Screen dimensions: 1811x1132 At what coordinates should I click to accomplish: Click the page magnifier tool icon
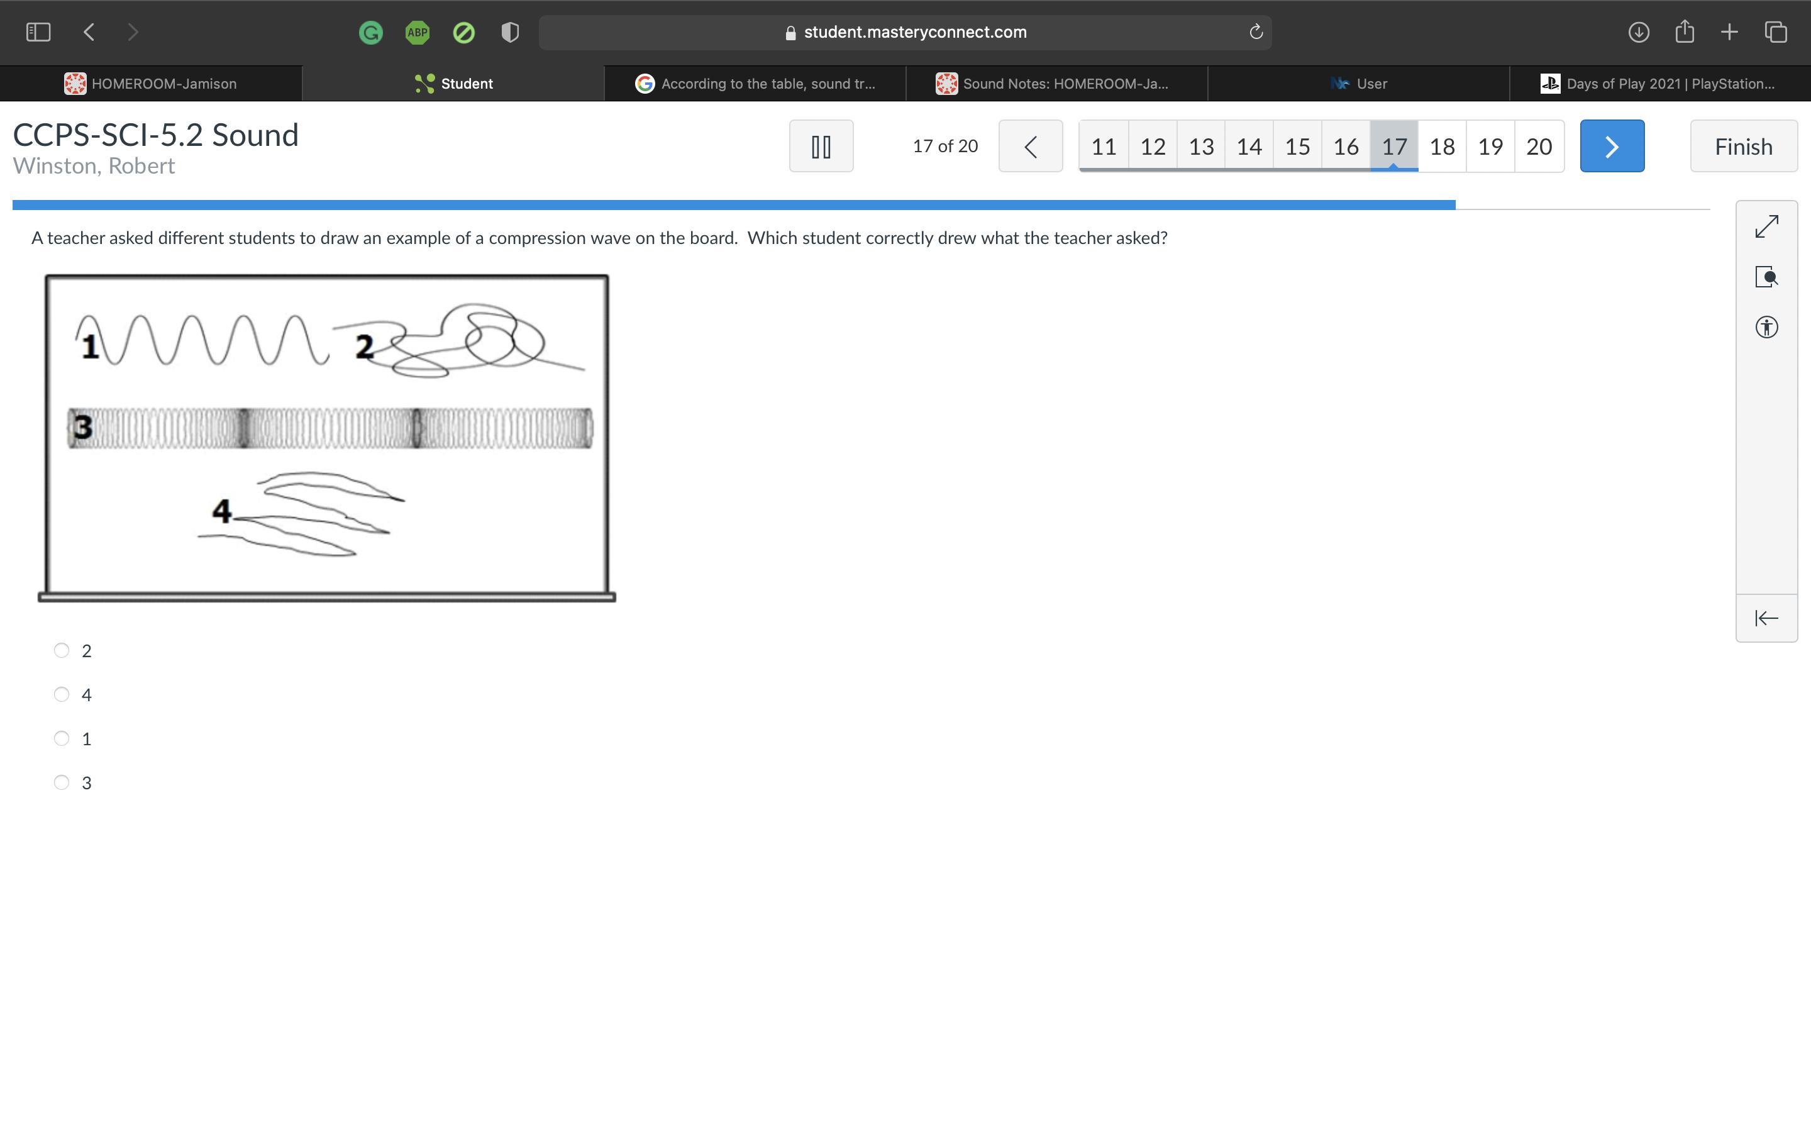(1766, 277)
